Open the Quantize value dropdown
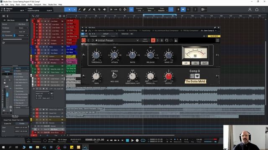 [140, 10]
